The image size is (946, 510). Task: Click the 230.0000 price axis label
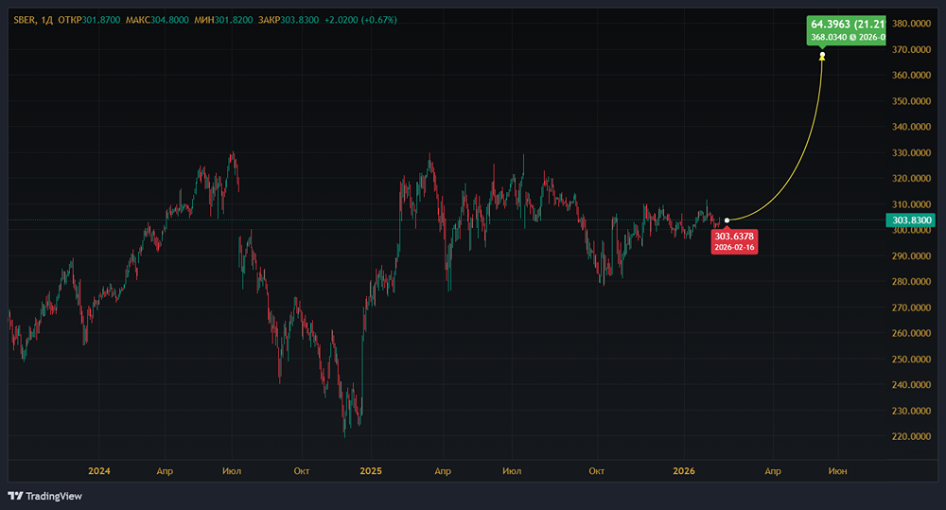[x=911, y=411]
